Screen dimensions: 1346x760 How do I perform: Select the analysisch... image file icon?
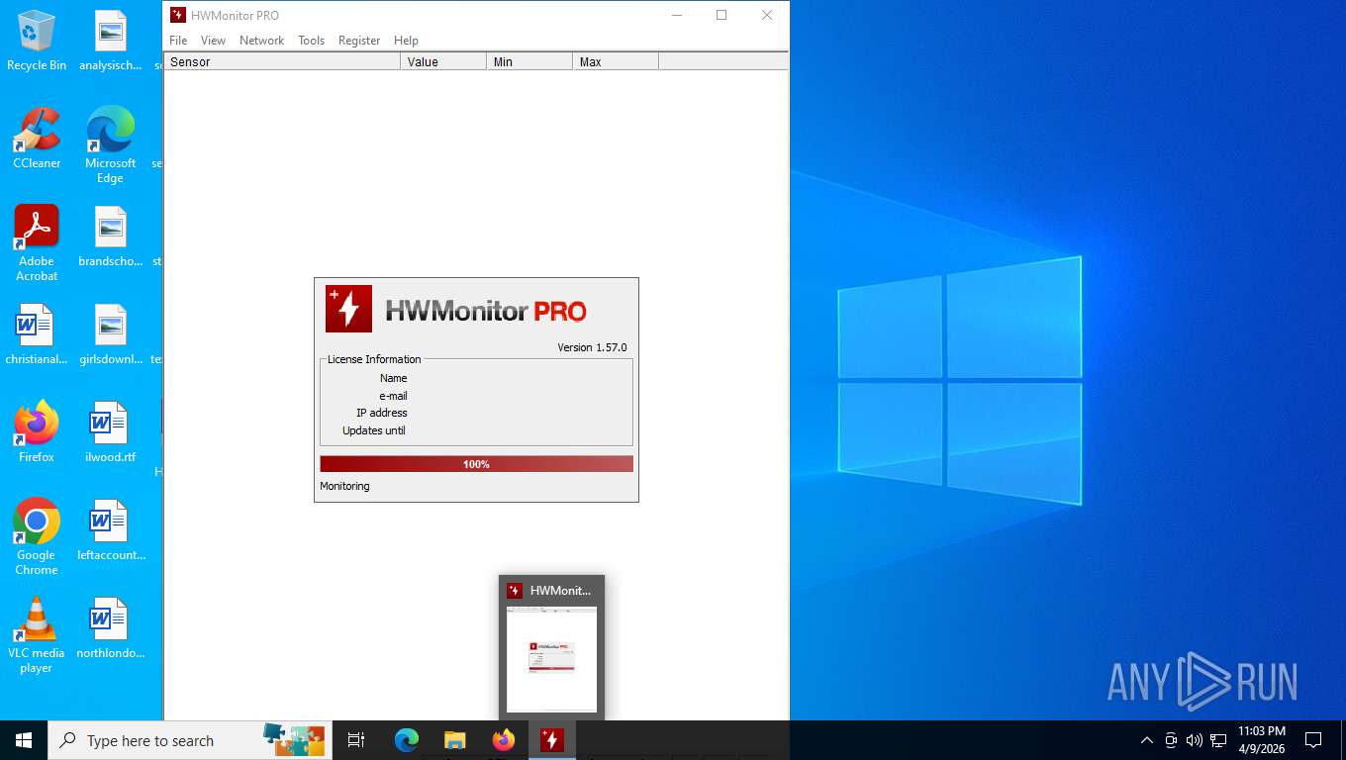[110, 42]
